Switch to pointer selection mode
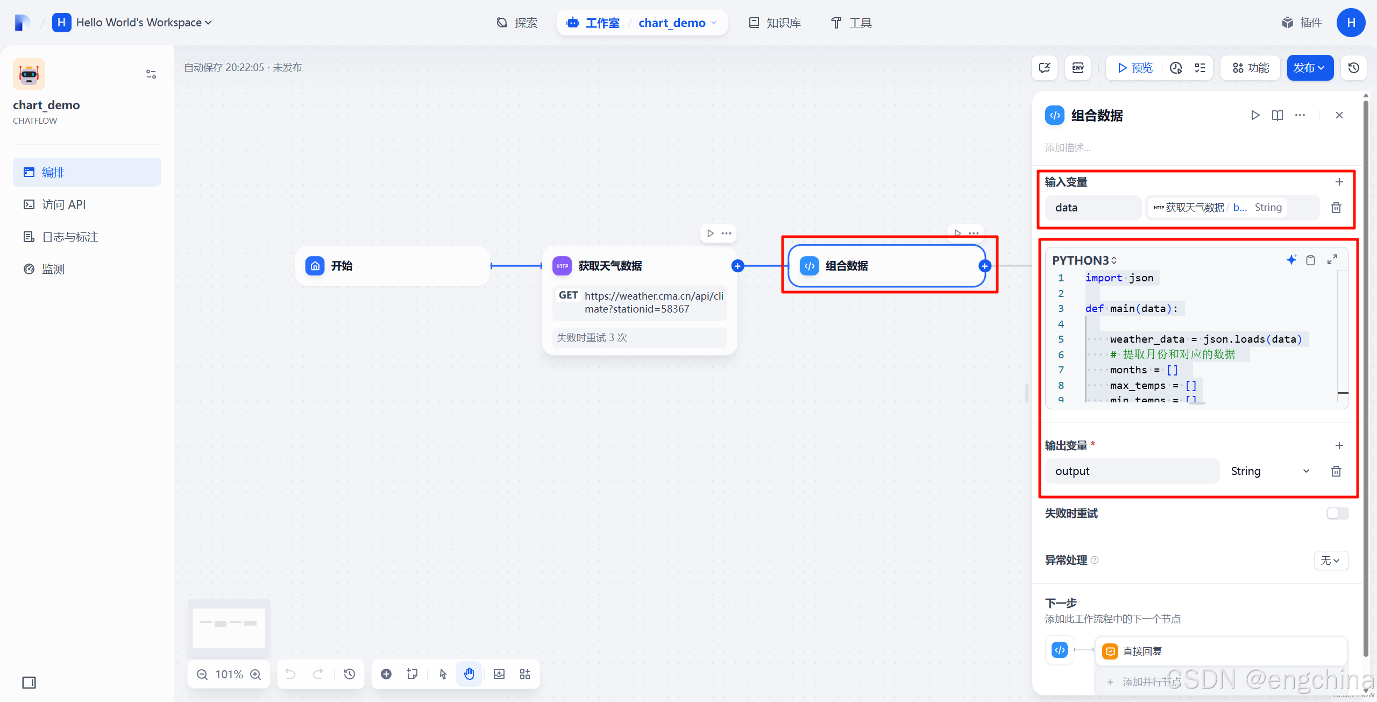The image size is (1377, 702). click(x=443, y=674)
